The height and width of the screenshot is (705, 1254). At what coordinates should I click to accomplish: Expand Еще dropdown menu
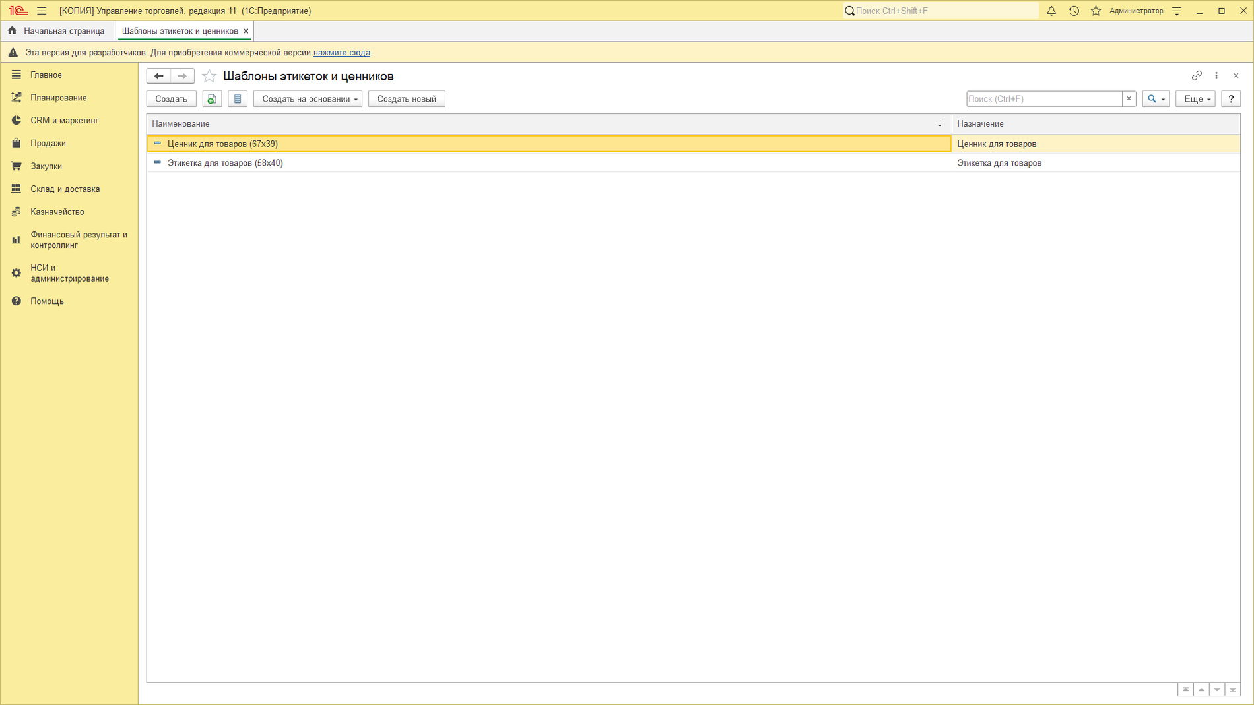point(1195,99)
